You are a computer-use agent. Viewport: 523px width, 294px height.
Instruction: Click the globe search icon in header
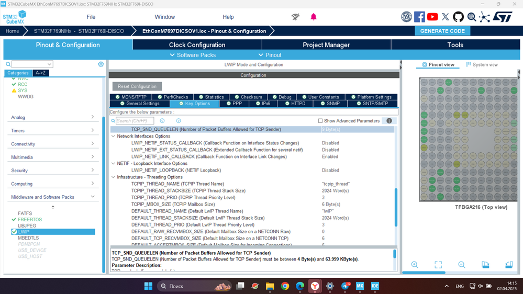point(471,17)
